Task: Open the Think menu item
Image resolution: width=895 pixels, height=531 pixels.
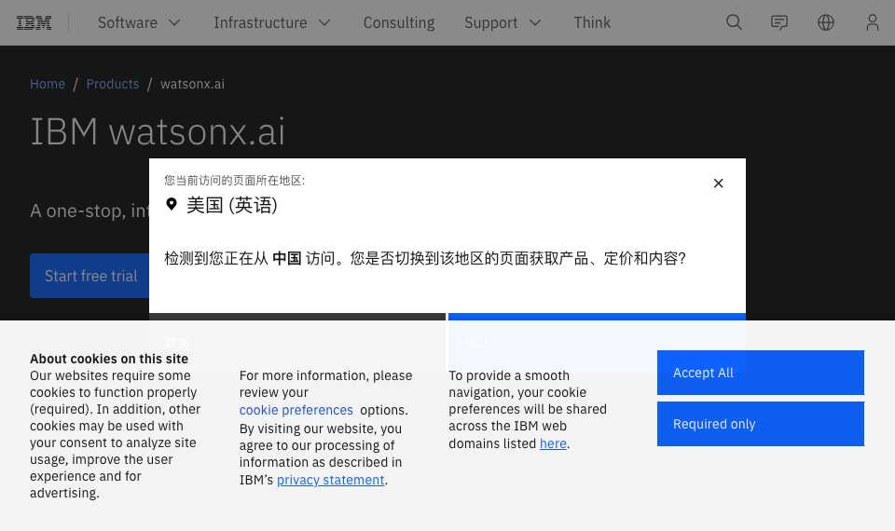Action: coord(592,22)
